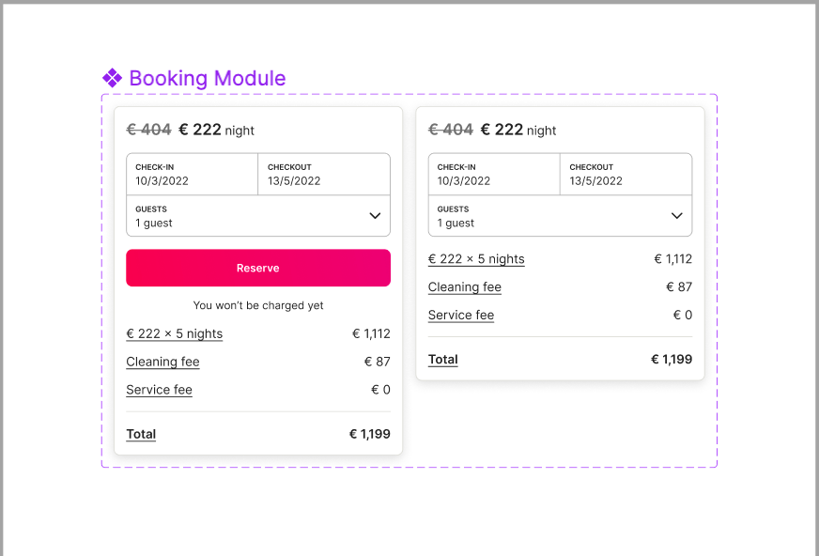Click the strikethrough € 404 price in left card
The image size is (819, 556).
(148, 130)
